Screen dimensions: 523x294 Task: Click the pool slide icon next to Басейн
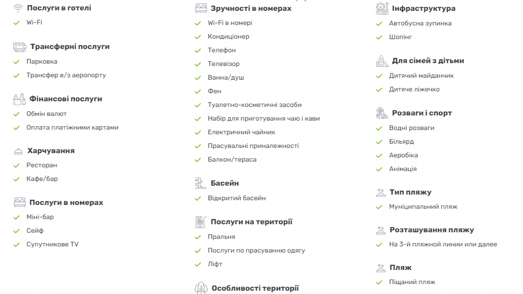200,183
